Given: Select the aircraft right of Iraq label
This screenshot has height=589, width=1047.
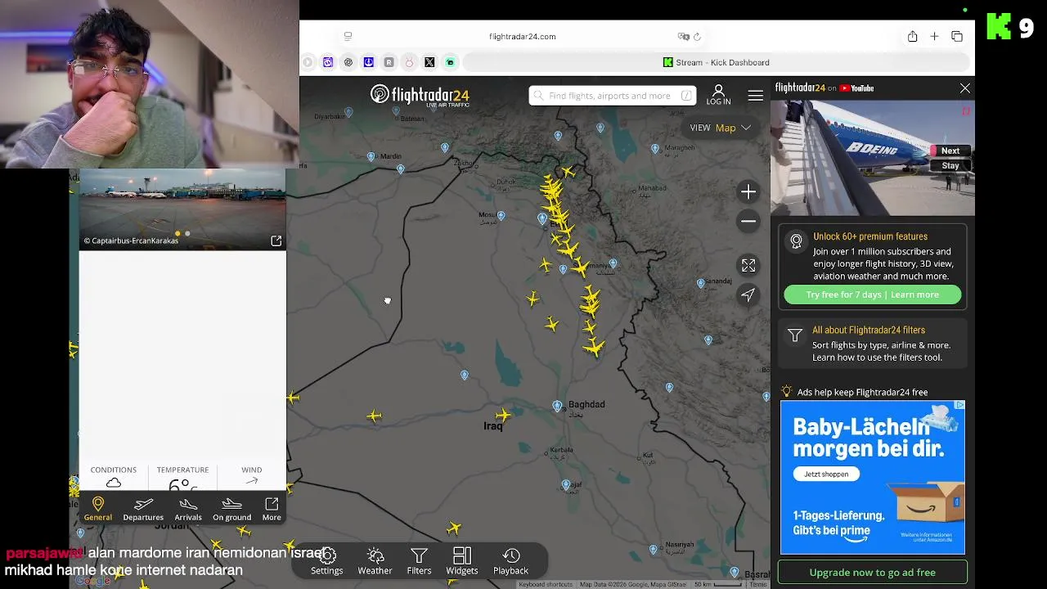Looking at the screenshot, I should 504,416.
